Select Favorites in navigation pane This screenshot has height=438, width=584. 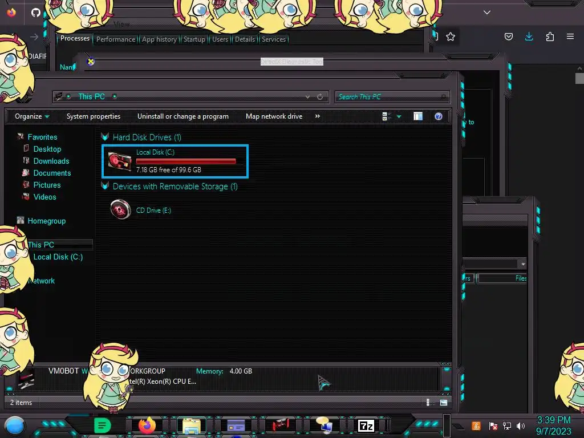click(42, 137)
